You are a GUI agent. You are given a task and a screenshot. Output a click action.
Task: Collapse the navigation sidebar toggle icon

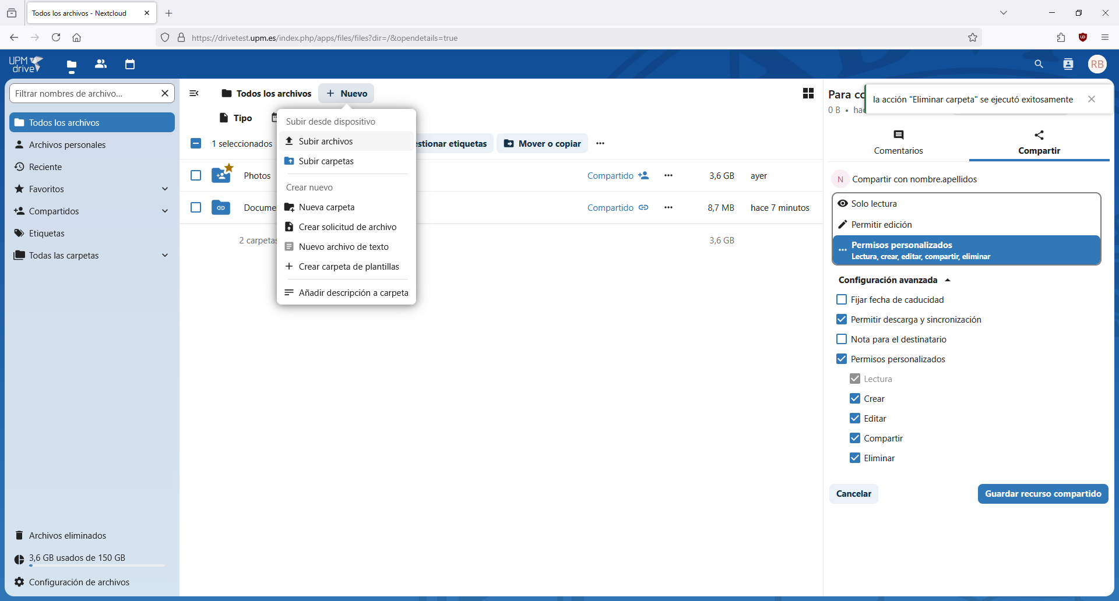(194, 93)
